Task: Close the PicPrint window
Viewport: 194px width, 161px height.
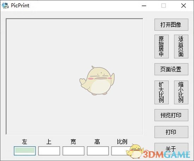Action: coord(183,6)
